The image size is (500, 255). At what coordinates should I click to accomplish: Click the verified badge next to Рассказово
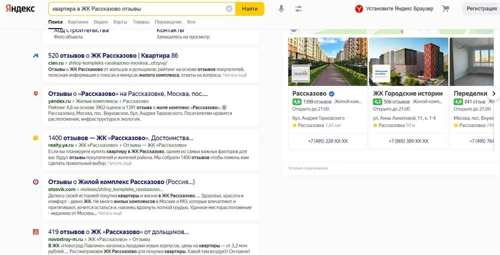(331, 93)
